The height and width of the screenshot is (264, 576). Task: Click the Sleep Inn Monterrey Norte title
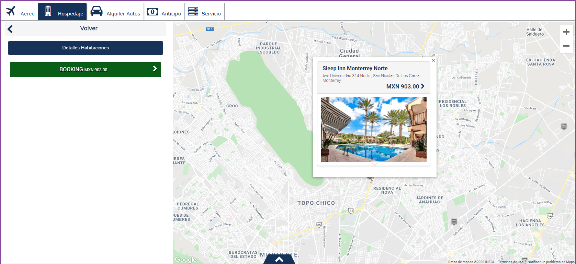click(355, 69)
